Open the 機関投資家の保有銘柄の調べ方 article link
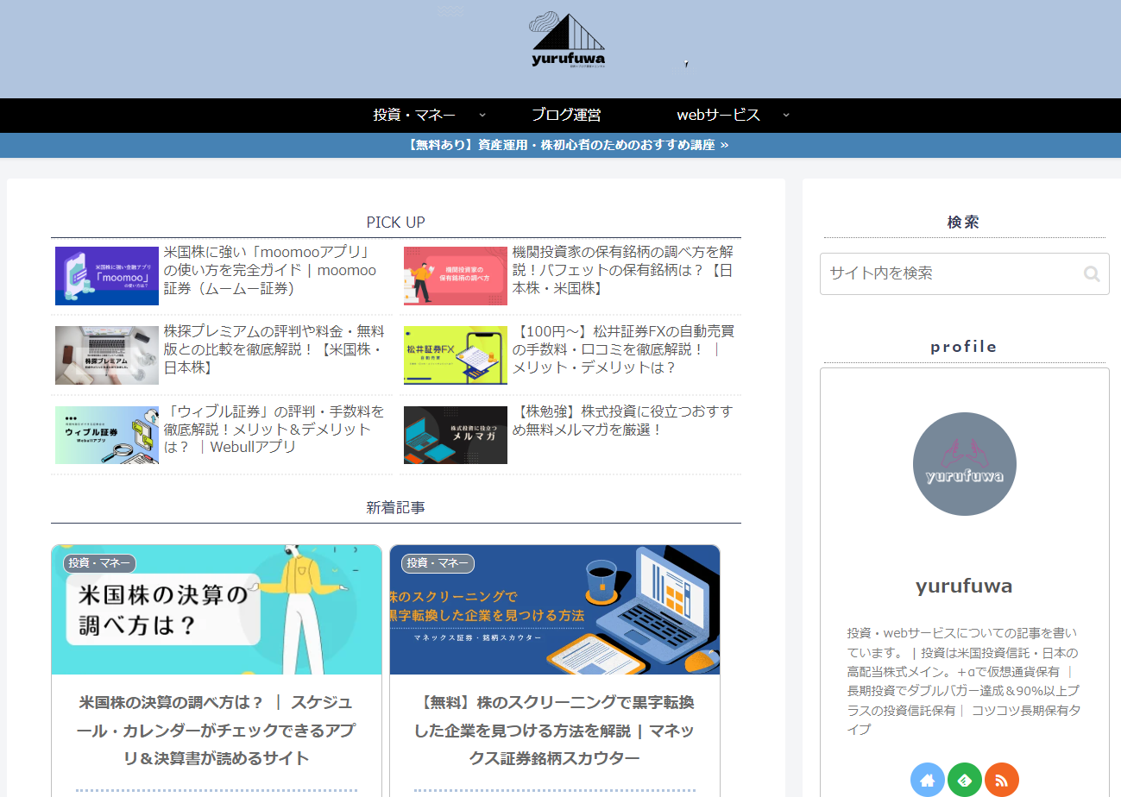The height and width of the screenshot is (797, 1121). [x=625, y=270]
